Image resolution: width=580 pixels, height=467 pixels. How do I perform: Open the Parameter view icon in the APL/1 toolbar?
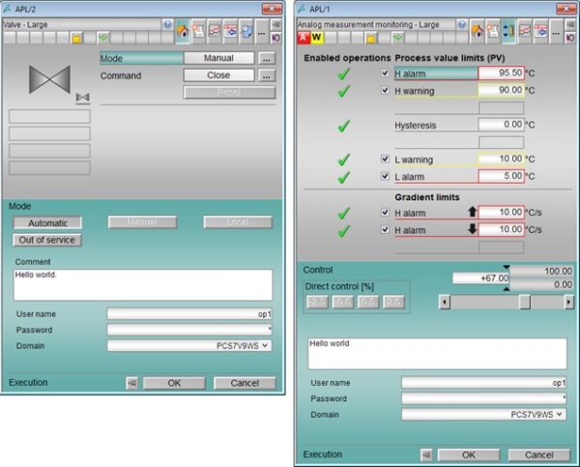pyautogui.click(x=540, y=32)
